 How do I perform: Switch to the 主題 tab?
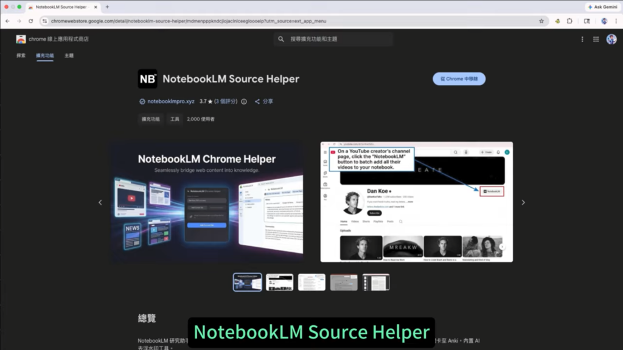69,55
